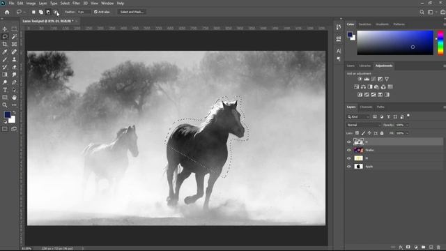Open the workspace switcher dropdown
The image size is (446, 251).
(431, 12)
